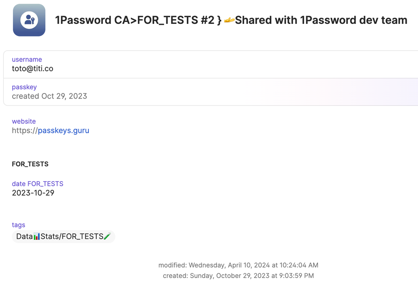418x291 pixels.
Task: Click the Stats/FOR_TESTS text in the tag
Action: coord(72,236)
